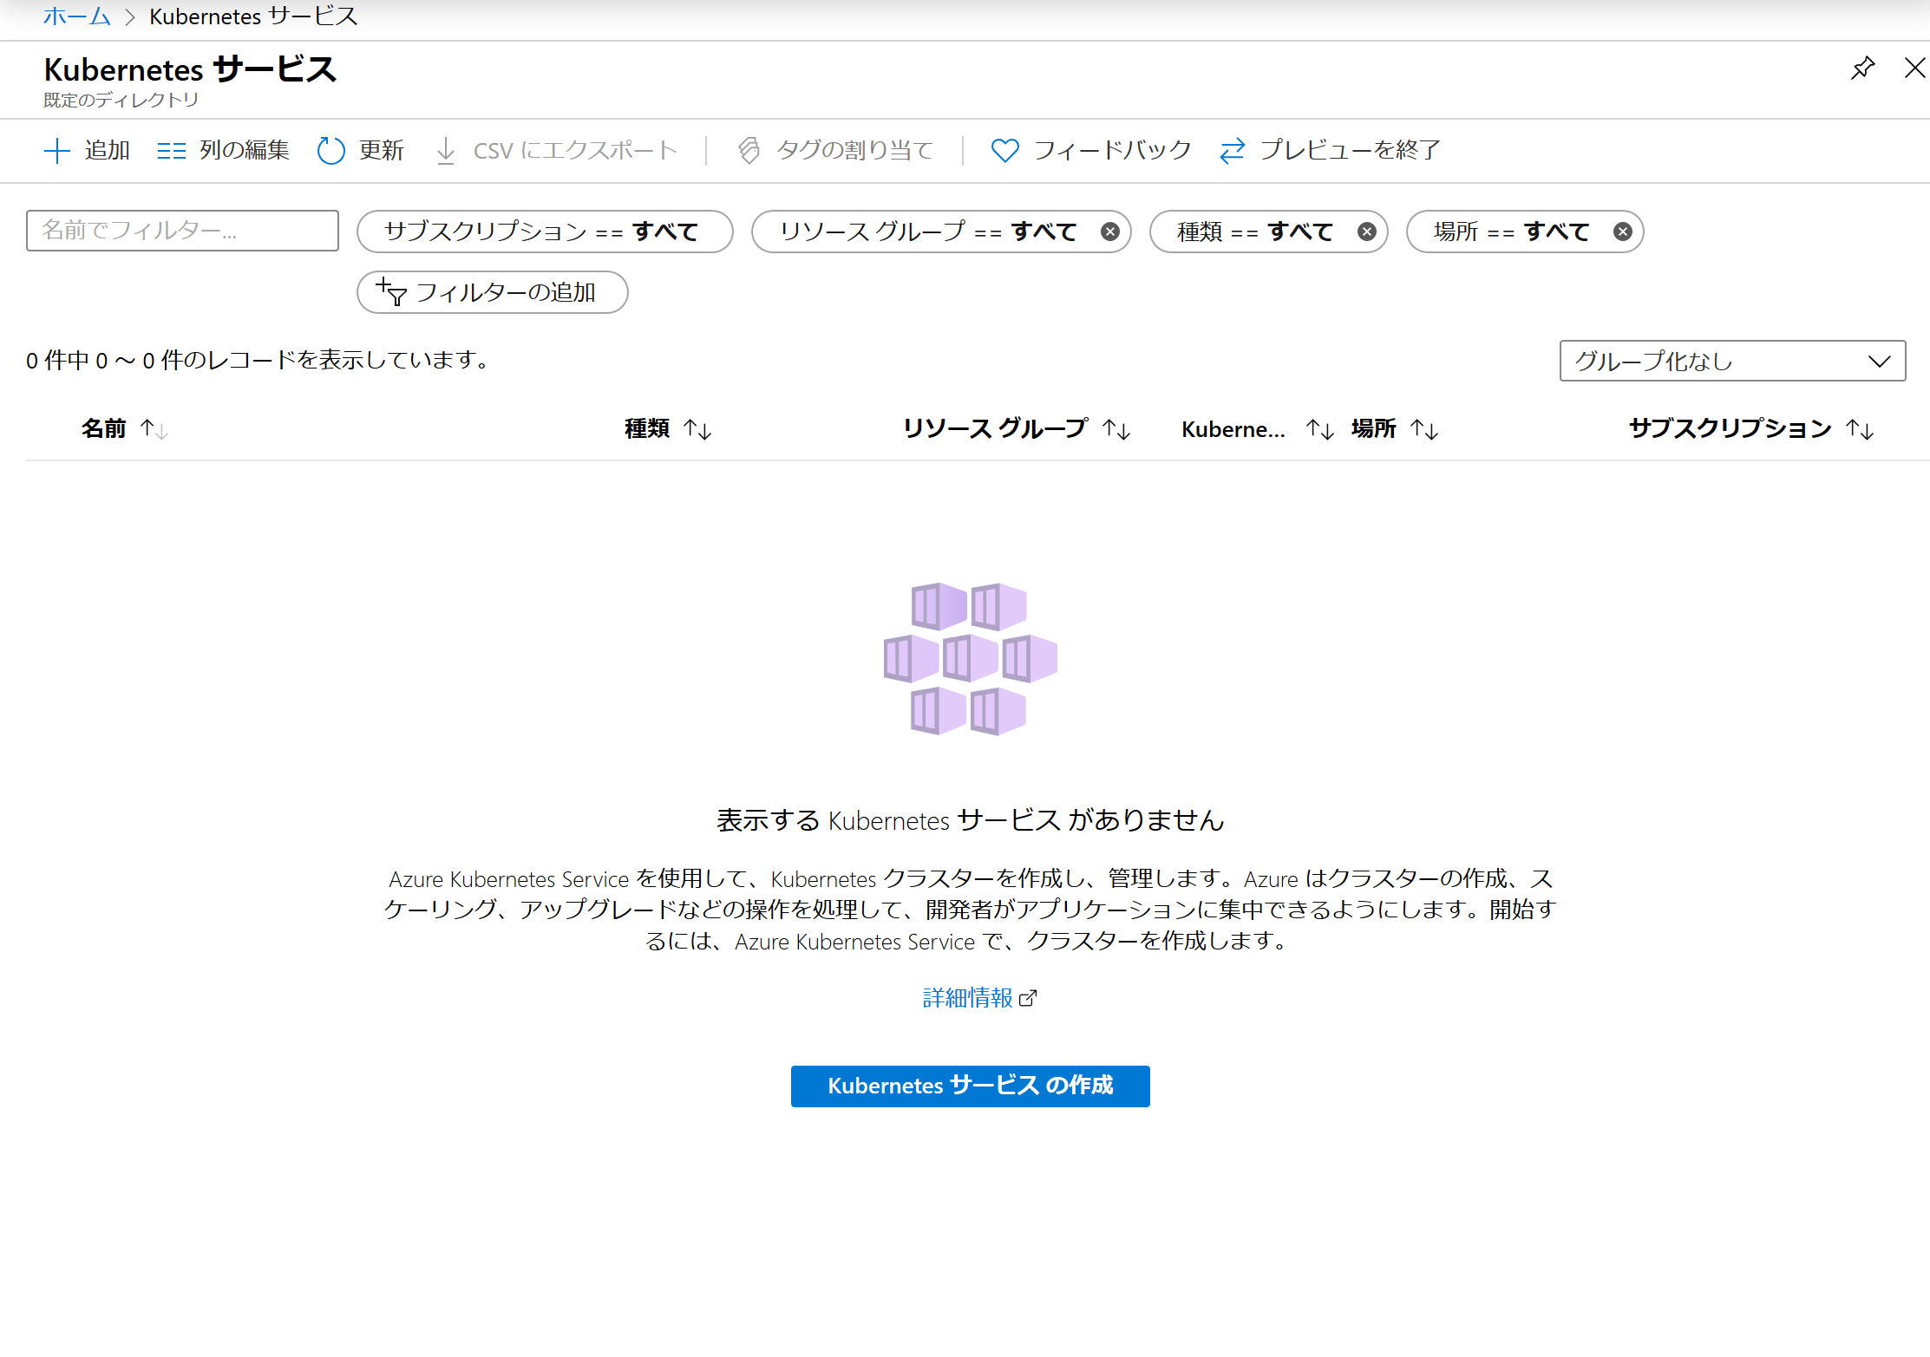
Task: Sort by 場所 column
Action: [1395, 428]
